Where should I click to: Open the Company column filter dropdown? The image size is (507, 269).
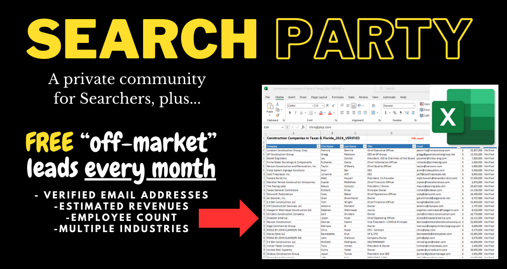click(319, 146)
